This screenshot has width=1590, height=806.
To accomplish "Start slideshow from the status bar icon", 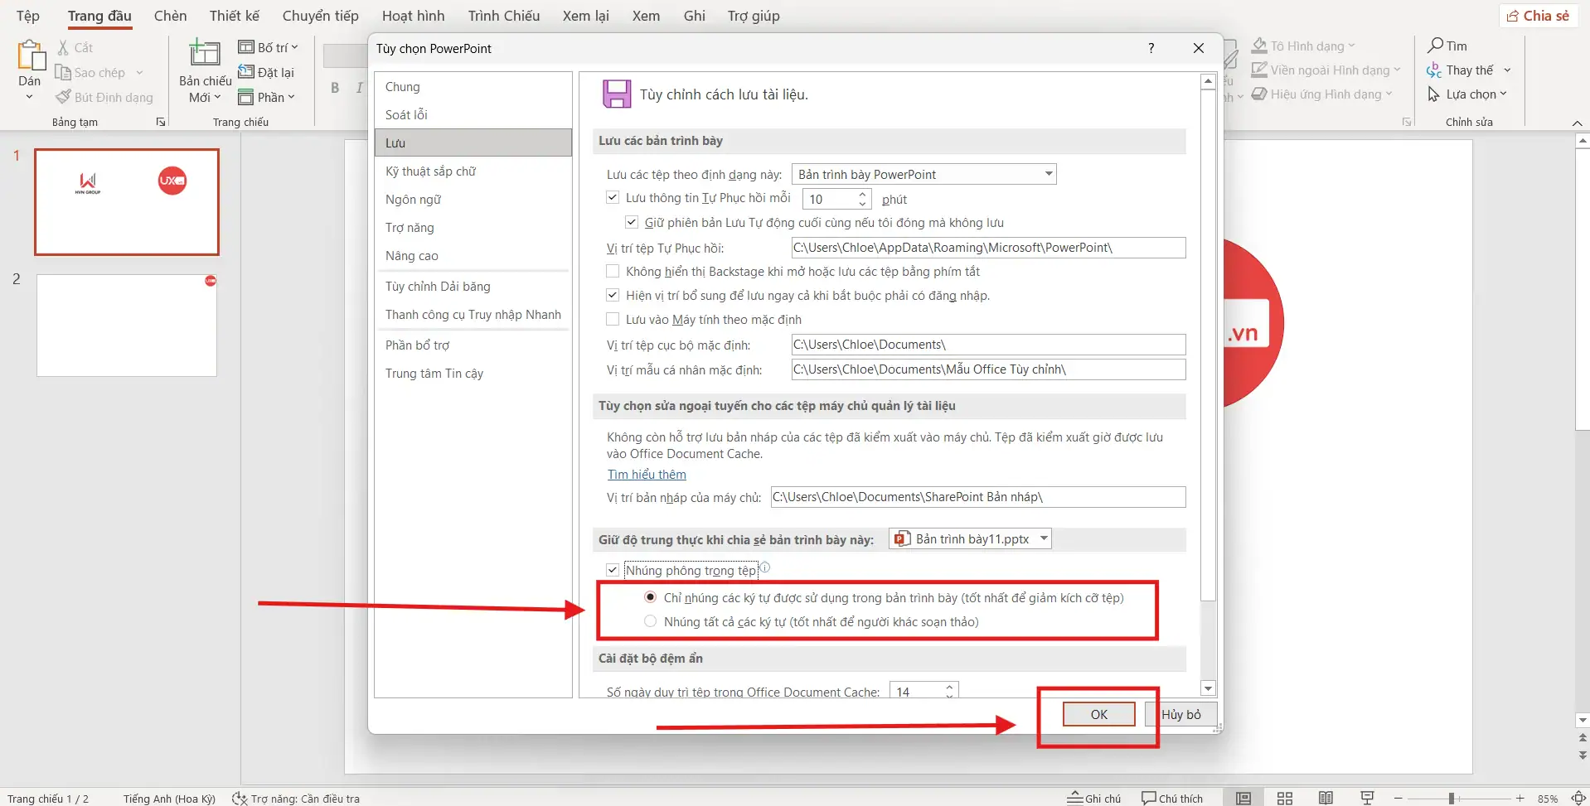I will 1367,798.
